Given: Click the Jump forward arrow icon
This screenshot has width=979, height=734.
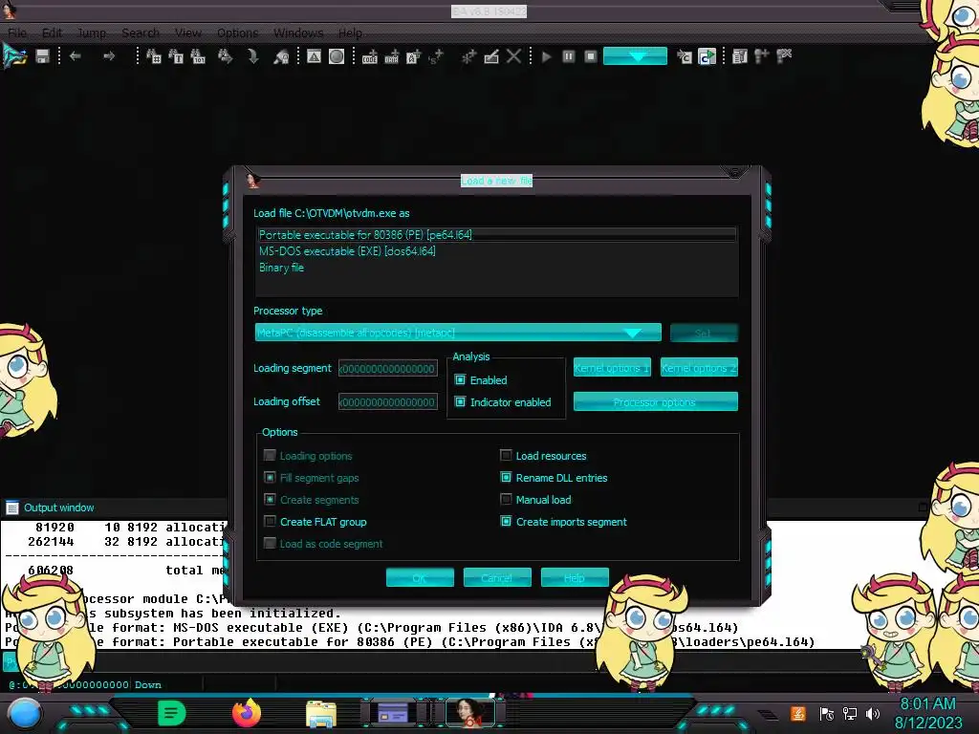Looking at the screenshot, I should [x=109, y=56].
